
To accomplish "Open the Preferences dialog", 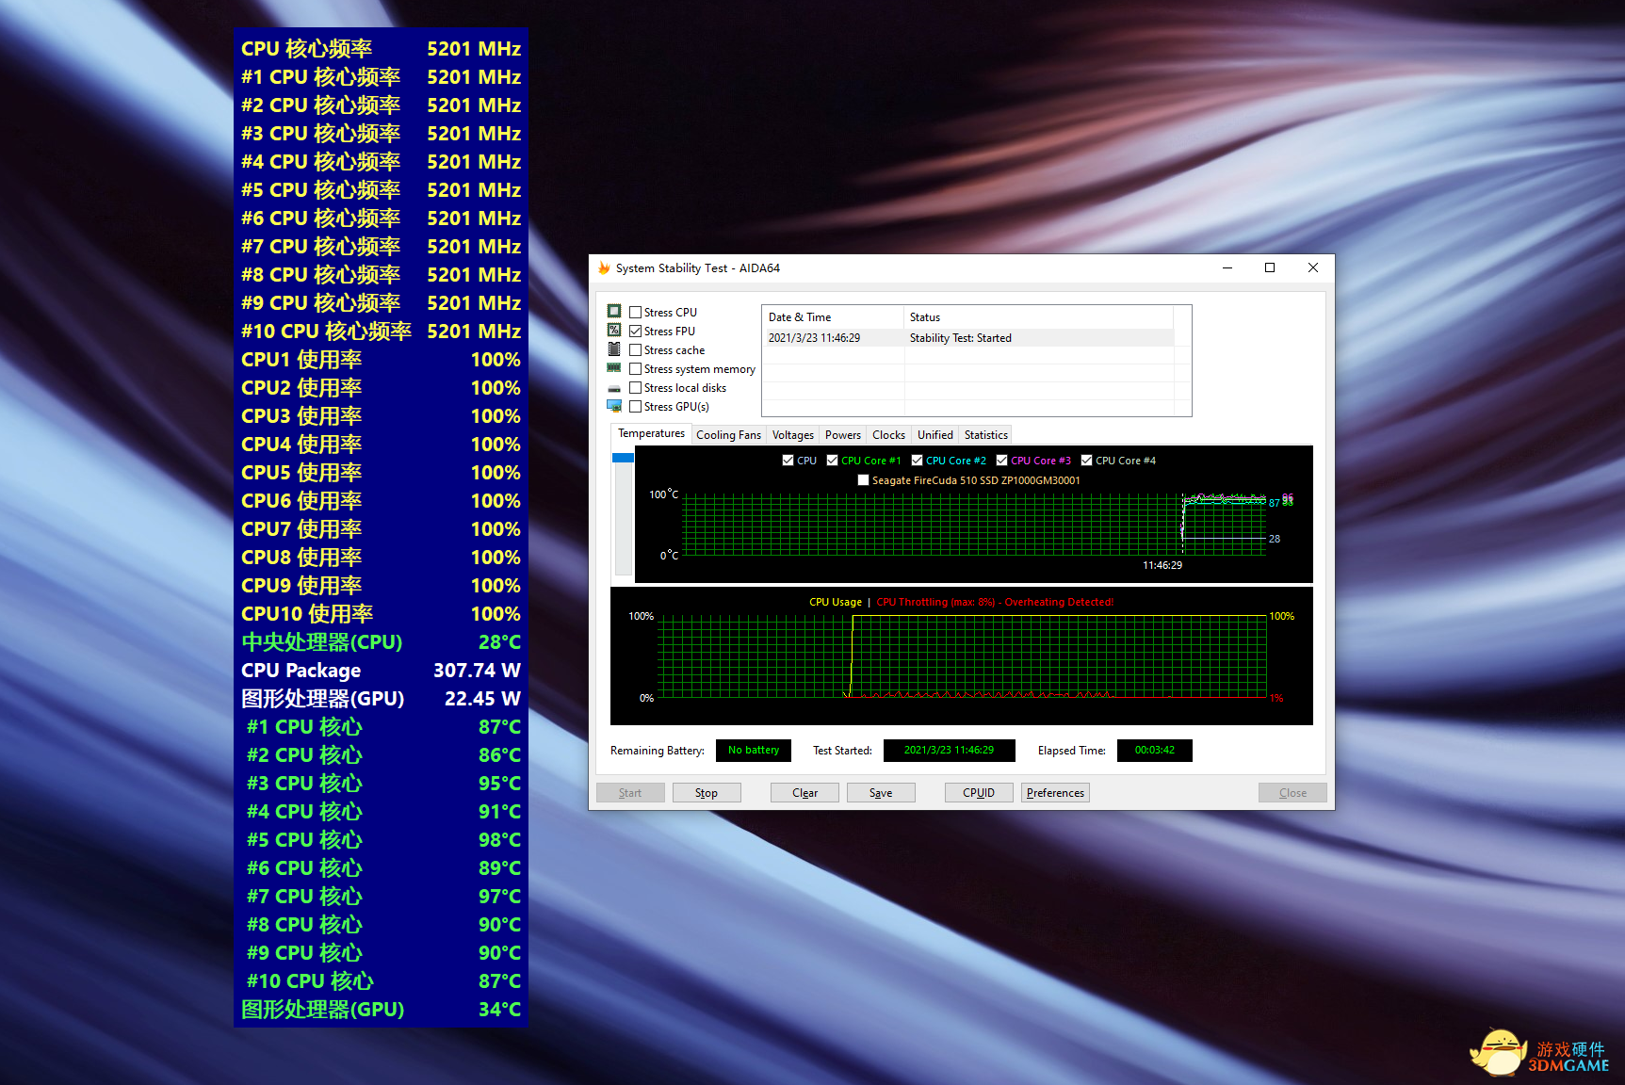I will point(1055,793).
